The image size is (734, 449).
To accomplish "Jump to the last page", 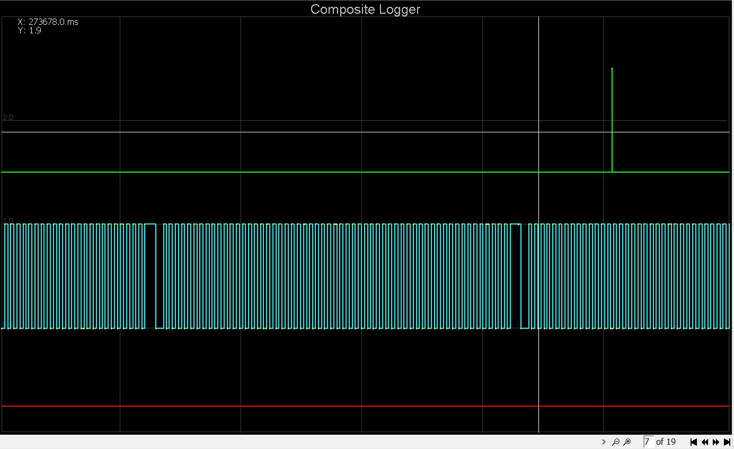I will click(727, 442).
